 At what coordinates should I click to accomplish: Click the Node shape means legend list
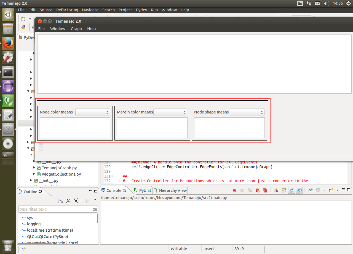[x=229, y=128]
